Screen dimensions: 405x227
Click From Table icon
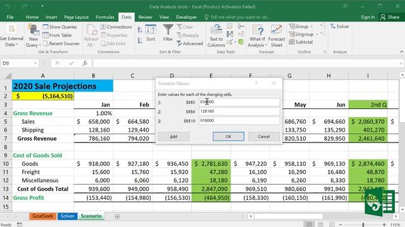tap(46, 35)
